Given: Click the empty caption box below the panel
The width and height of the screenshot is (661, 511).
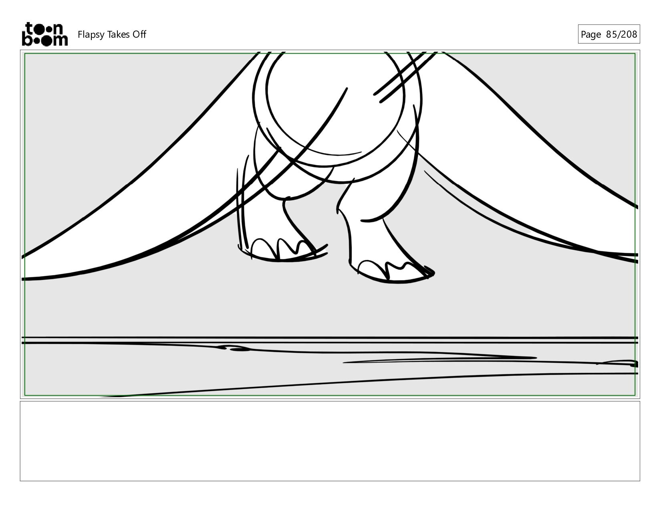Looking at the screenshot, I should pyautogui.click(x=330, y=441).
